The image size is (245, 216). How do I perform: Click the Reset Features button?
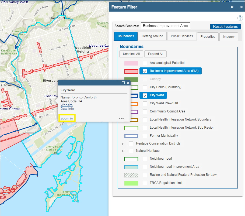[225, 26]
